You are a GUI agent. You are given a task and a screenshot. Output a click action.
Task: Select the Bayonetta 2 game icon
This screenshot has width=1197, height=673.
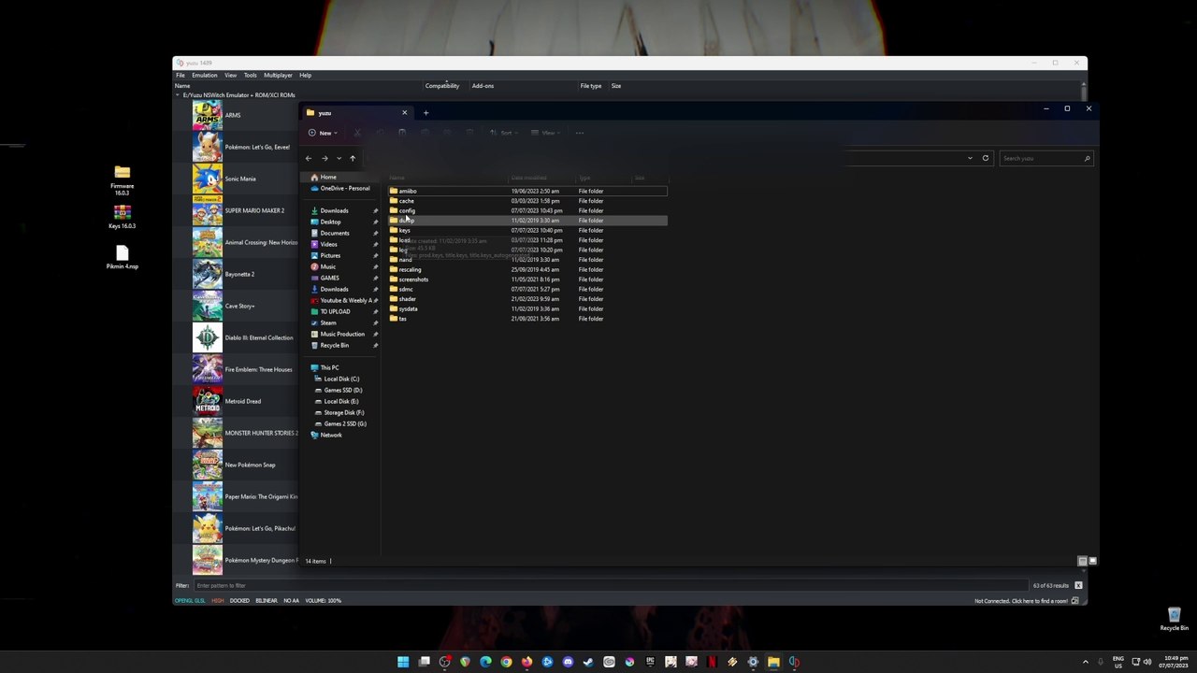pos(207,274)
